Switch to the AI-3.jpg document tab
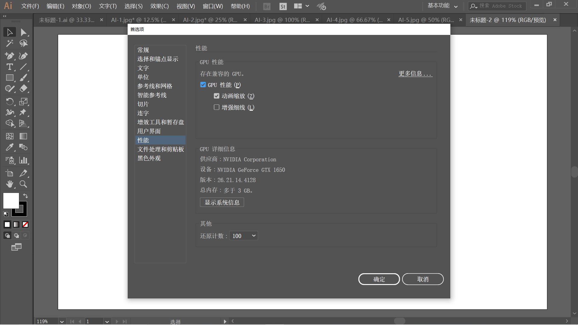This screenshot has width=578, height=325. [x=282, y=20]
